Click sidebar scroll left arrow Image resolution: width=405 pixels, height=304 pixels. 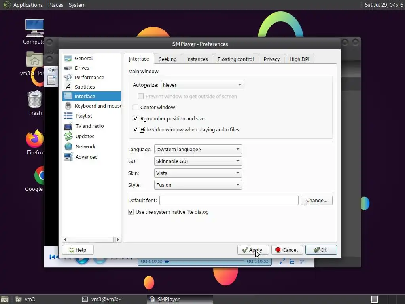(65, 239)
